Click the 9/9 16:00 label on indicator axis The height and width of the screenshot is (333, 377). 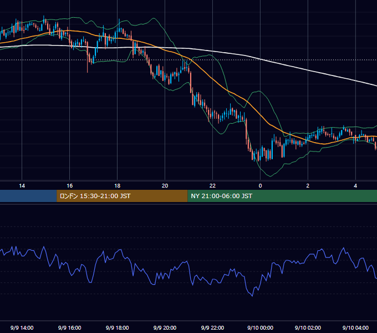(x=69, y=327)
